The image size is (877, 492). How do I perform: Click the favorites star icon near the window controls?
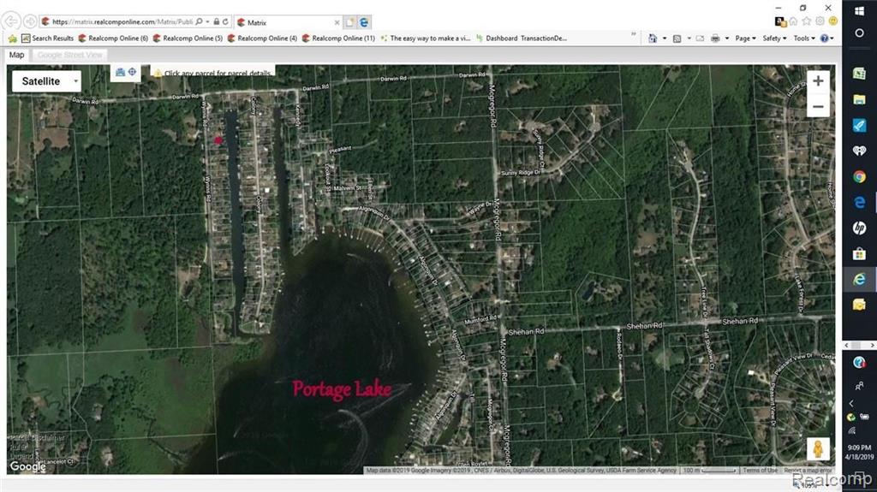[807, 21]
